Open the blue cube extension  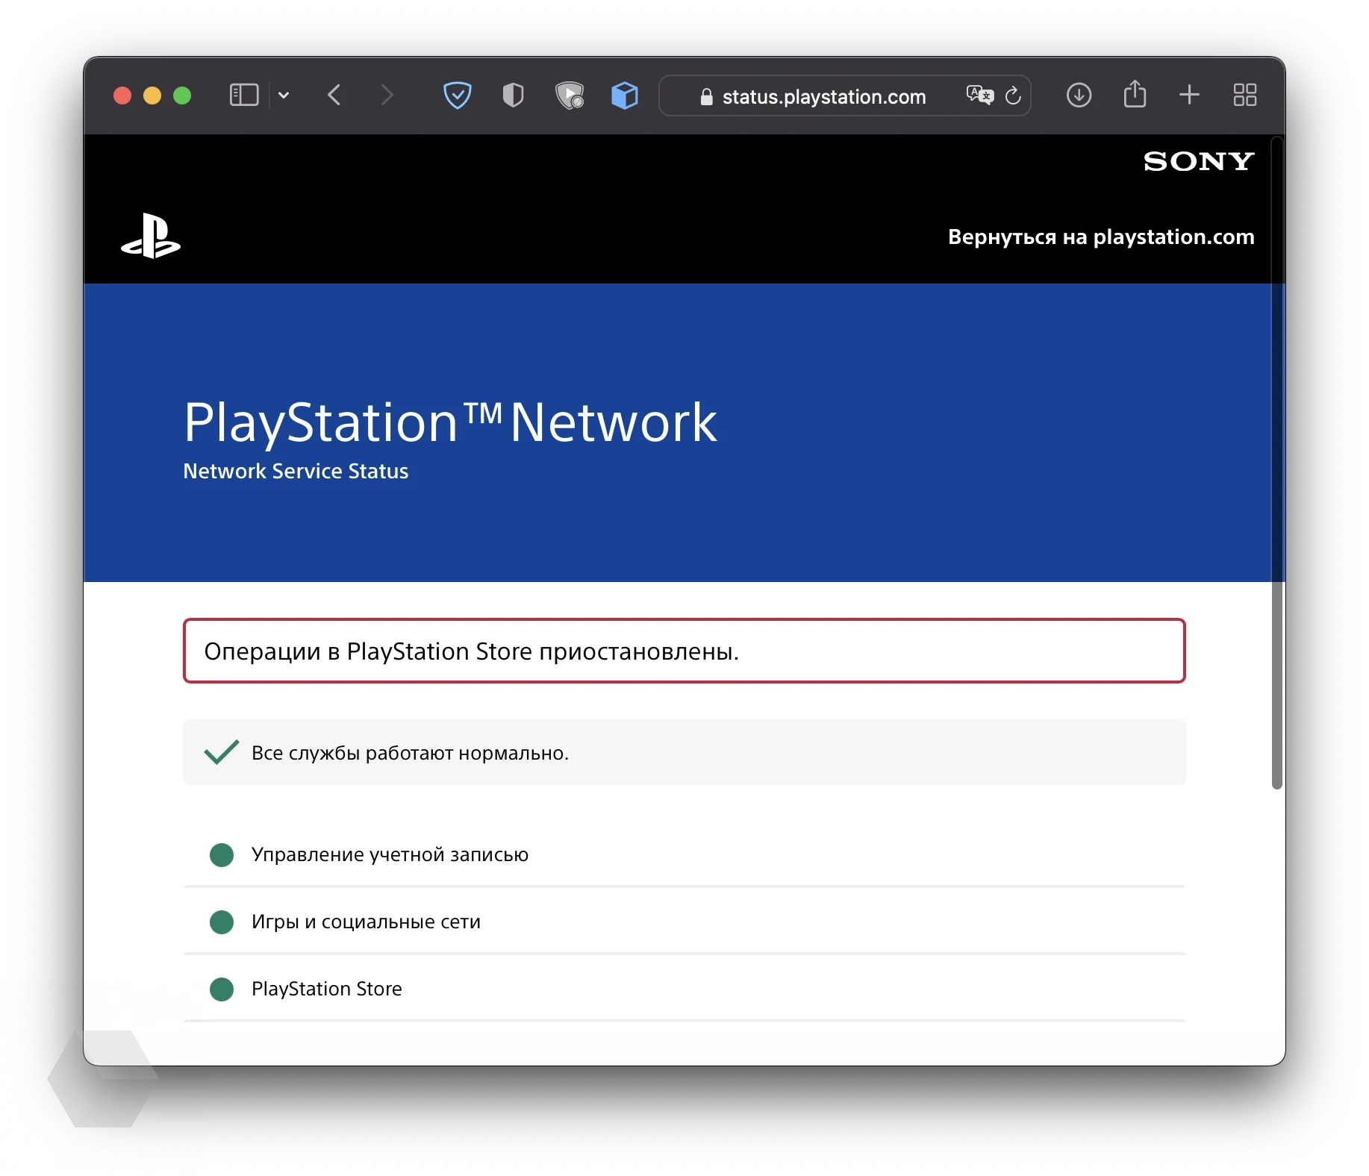625,96
